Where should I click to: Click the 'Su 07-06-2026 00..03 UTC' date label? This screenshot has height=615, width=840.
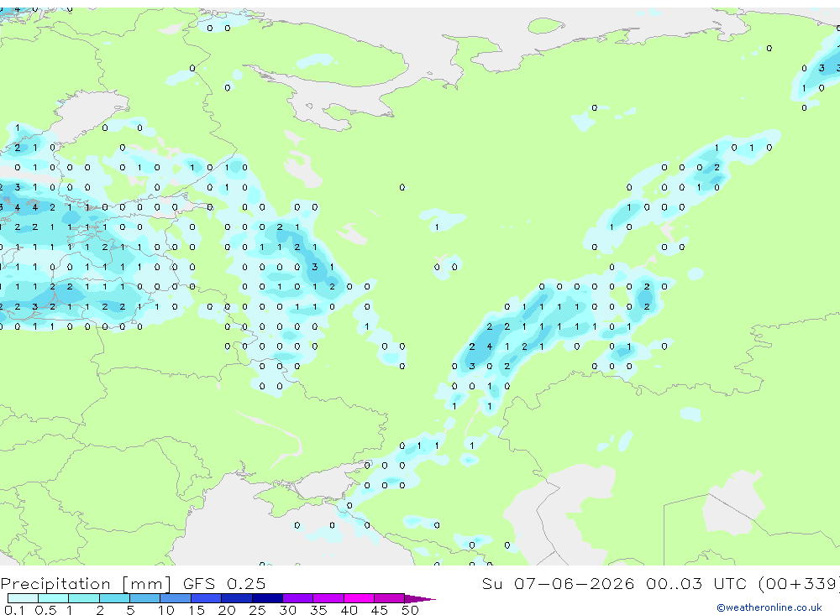[x=615, y=583]
